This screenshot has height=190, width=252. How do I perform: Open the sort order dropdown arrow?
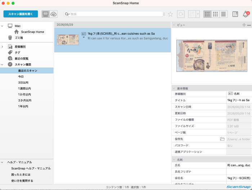pos(198,14)
